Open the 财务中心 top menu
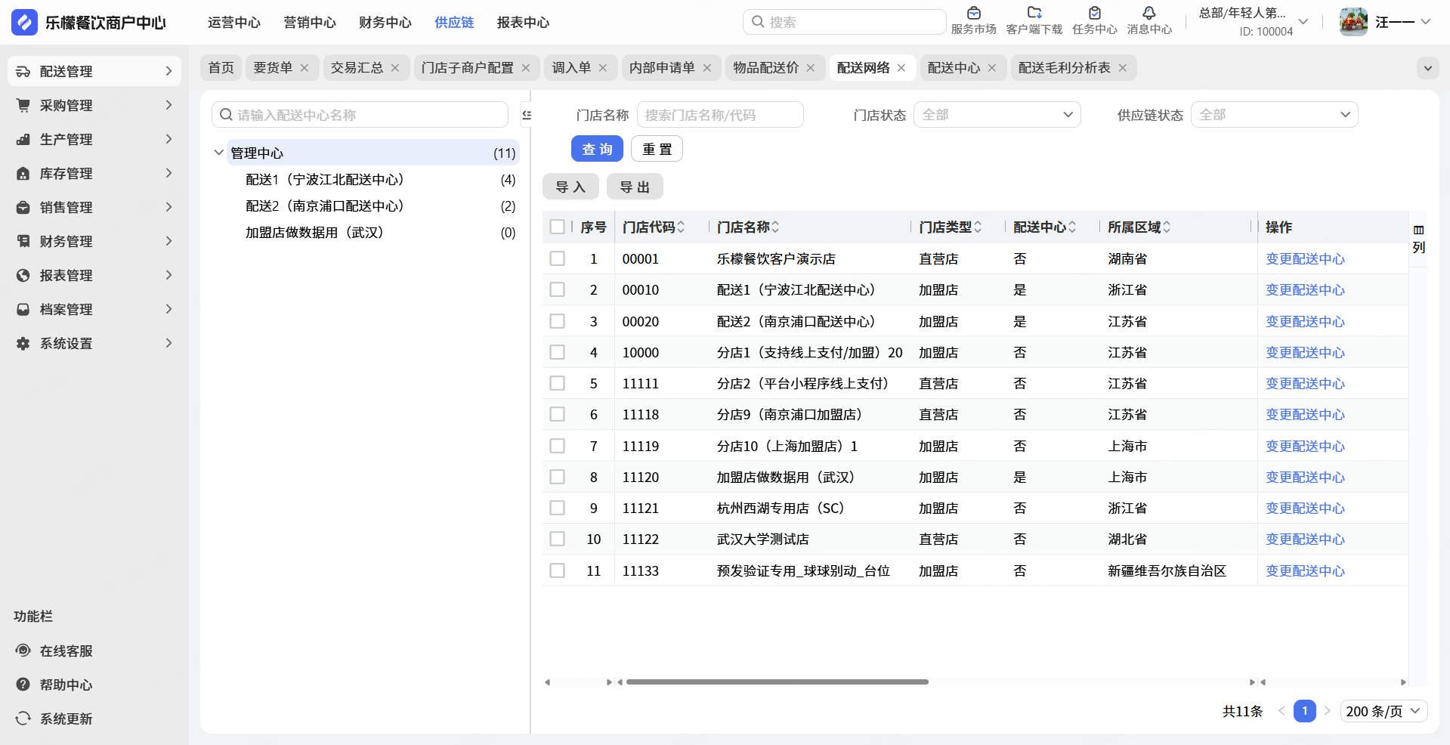The width and height of the screenshot is (1450, 745). click(x=385, y=23)
